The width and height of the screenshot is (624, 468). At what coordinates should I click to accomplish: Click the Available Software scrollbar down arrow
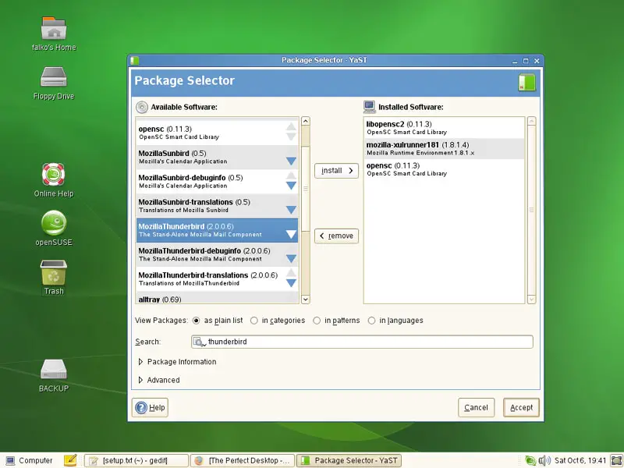click(306, 300)
